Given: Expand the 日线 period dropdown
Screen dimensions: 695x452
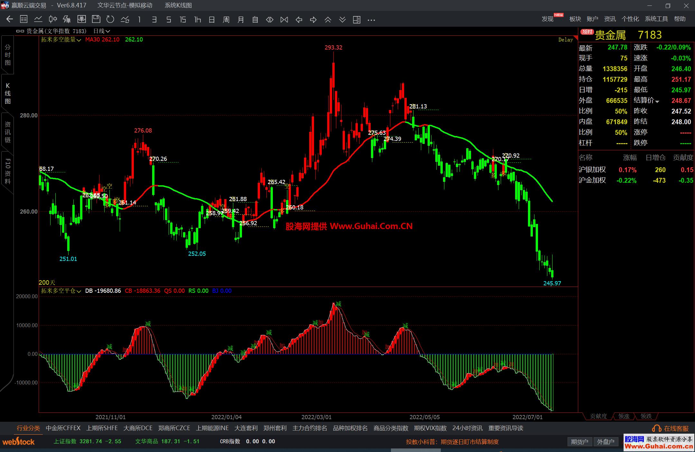Looking at the screenshot, I should point(102,31).
